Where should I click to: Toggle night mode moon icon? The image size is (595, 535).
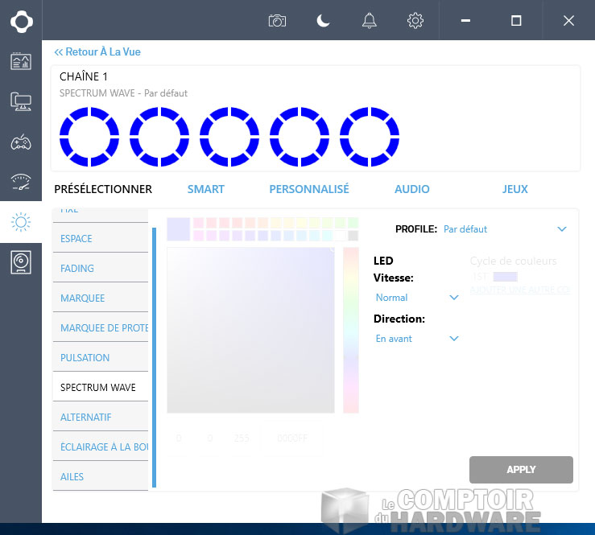pos(323,21)
